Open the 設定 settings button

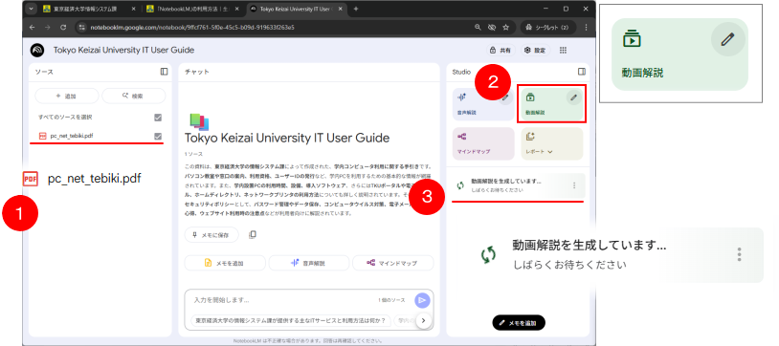click(535, 50)
